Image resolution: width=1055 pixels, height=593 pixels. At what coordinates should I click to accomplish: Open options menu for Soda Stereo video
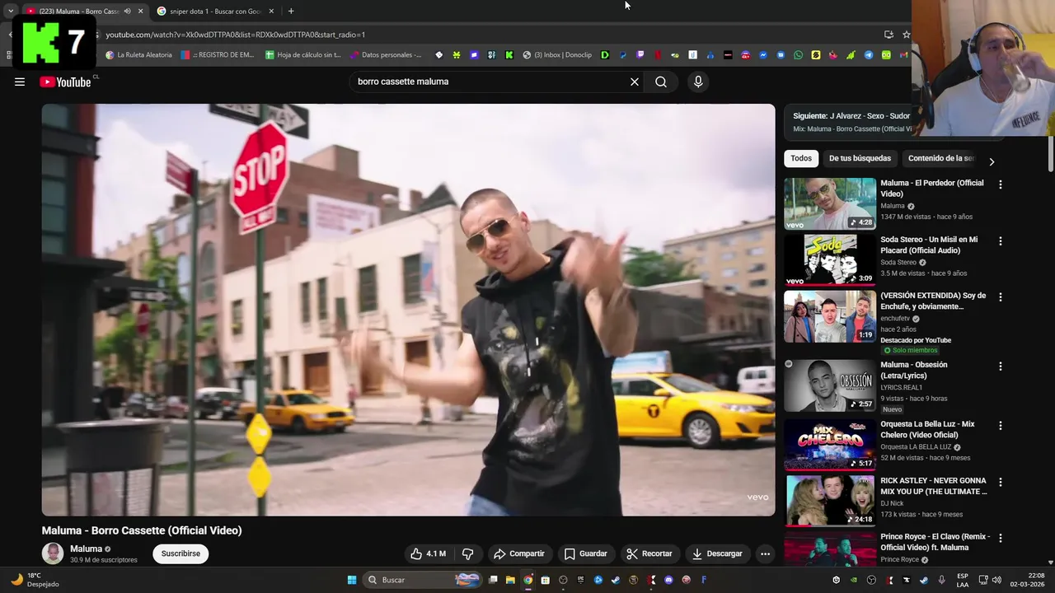coord(1001,241)
